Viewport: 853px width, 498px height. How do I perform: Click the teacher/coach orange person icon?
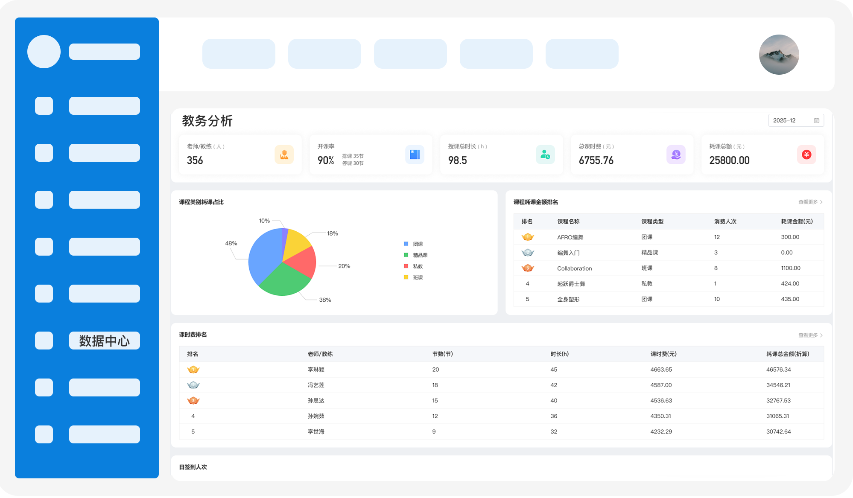[284, 154]
